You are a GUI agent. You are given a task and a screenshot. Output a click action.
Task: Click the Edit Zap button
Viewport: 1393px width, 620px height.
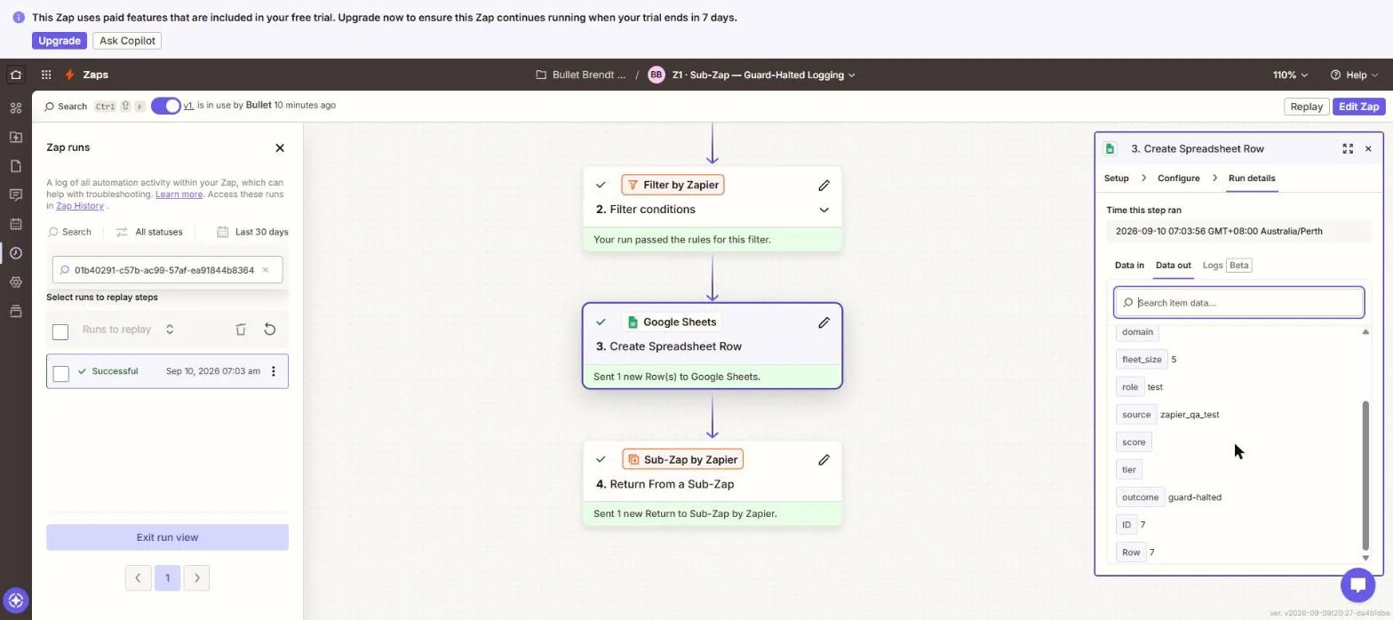tap(1358, 107)
